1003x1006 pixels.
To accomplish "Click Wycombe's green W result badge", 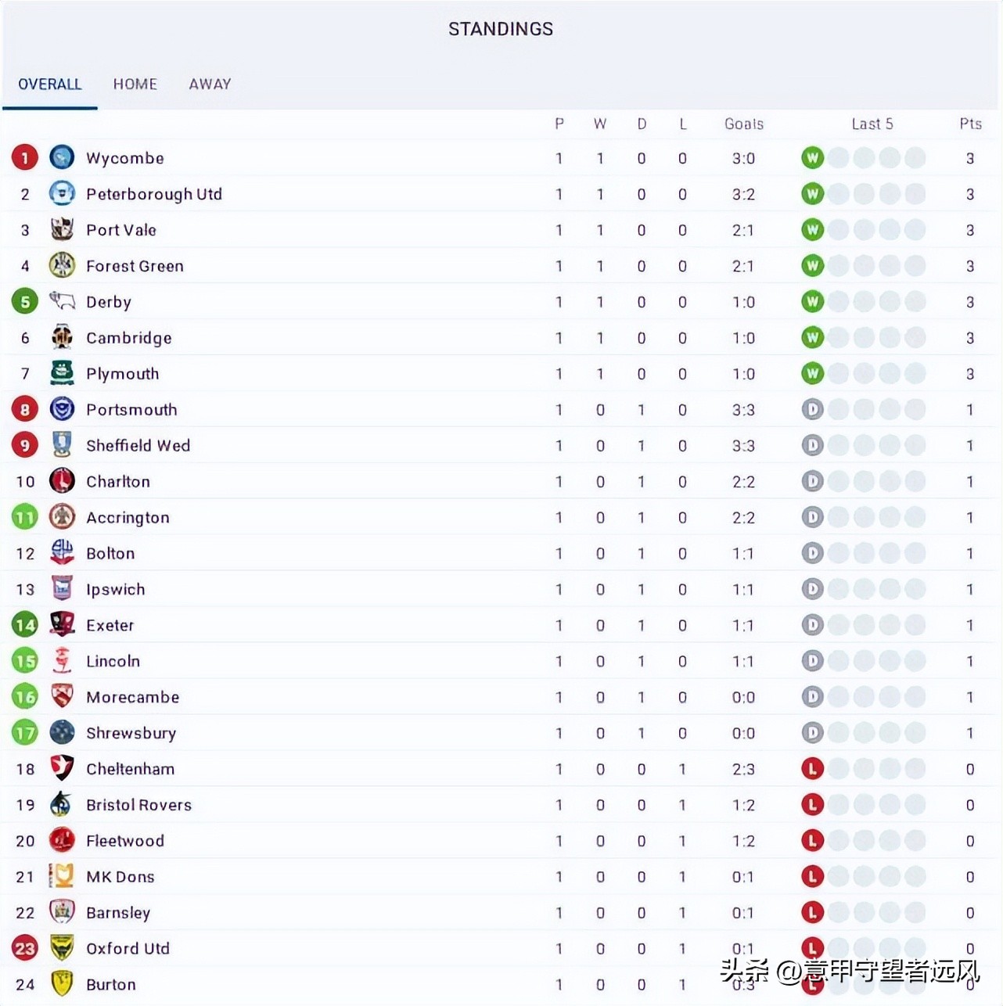I will 812,158.
